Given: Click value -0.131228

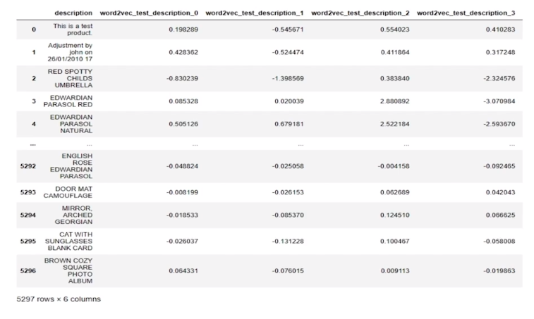Looking at the screenshot, I should pyautogui.click(x=288, y=242).
